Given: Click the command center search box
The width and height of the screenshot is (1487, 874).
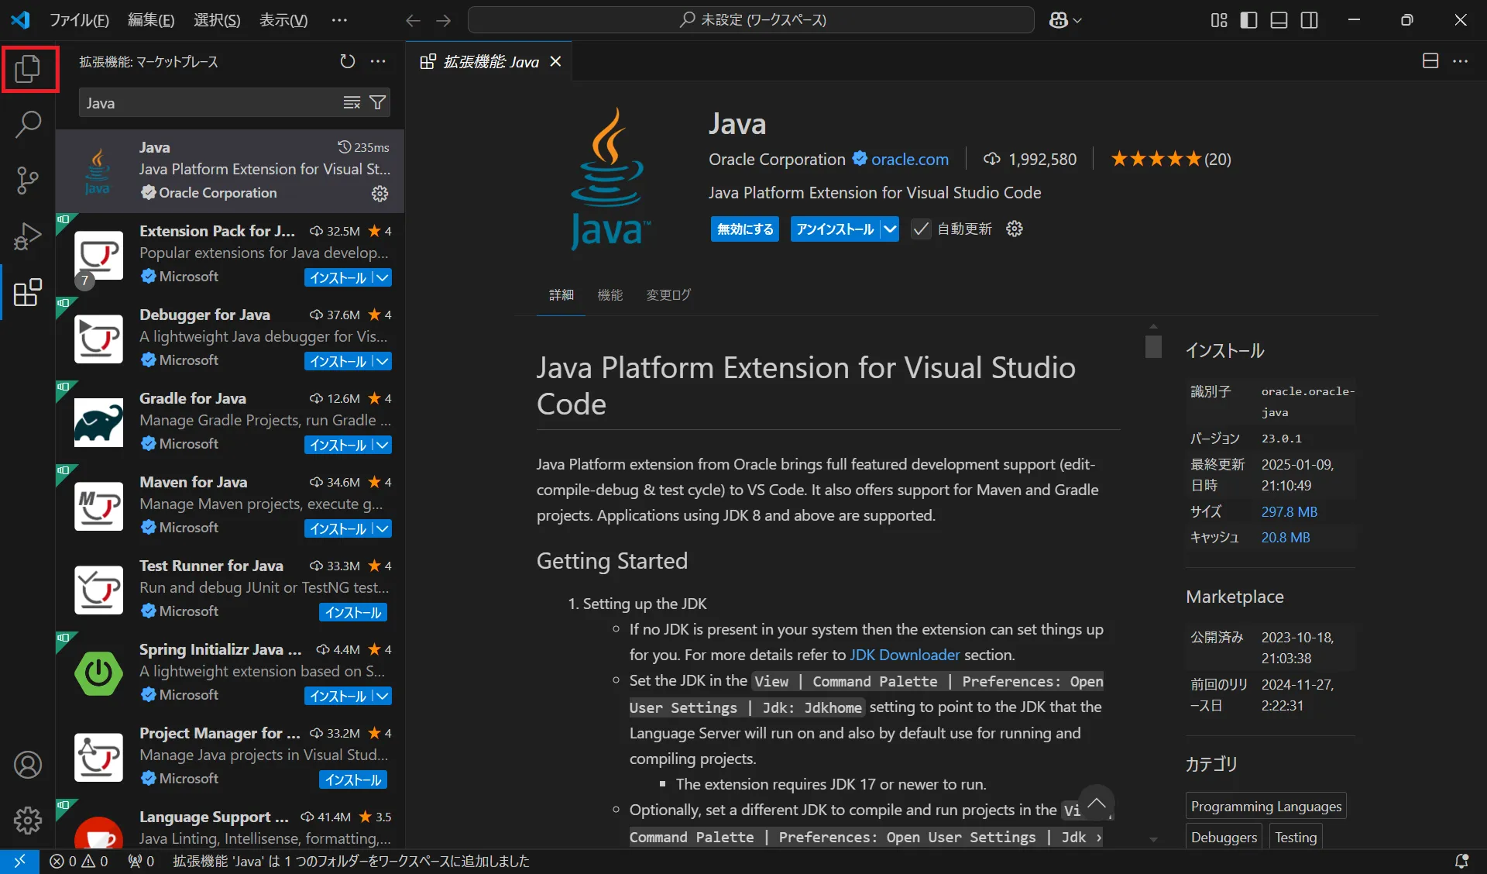Looking at the screenshot, I should pyautogui.click(x=751, y=20).
